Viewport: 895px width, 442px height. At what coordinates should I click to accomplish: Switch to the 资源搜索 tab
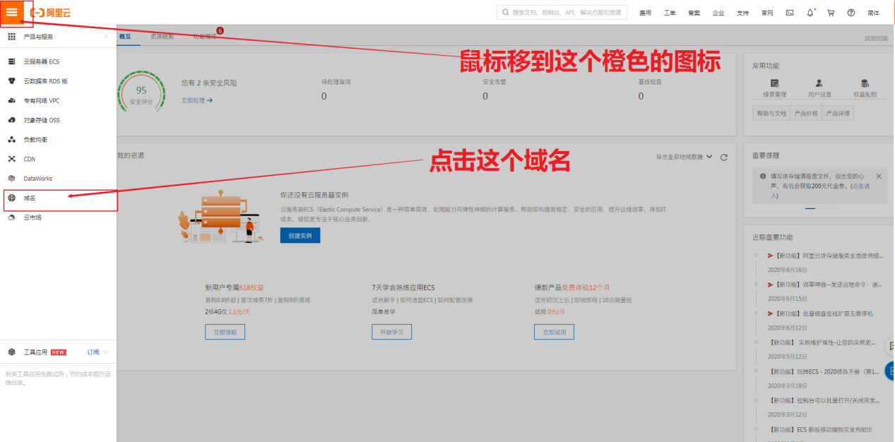[x=162, y=35]
